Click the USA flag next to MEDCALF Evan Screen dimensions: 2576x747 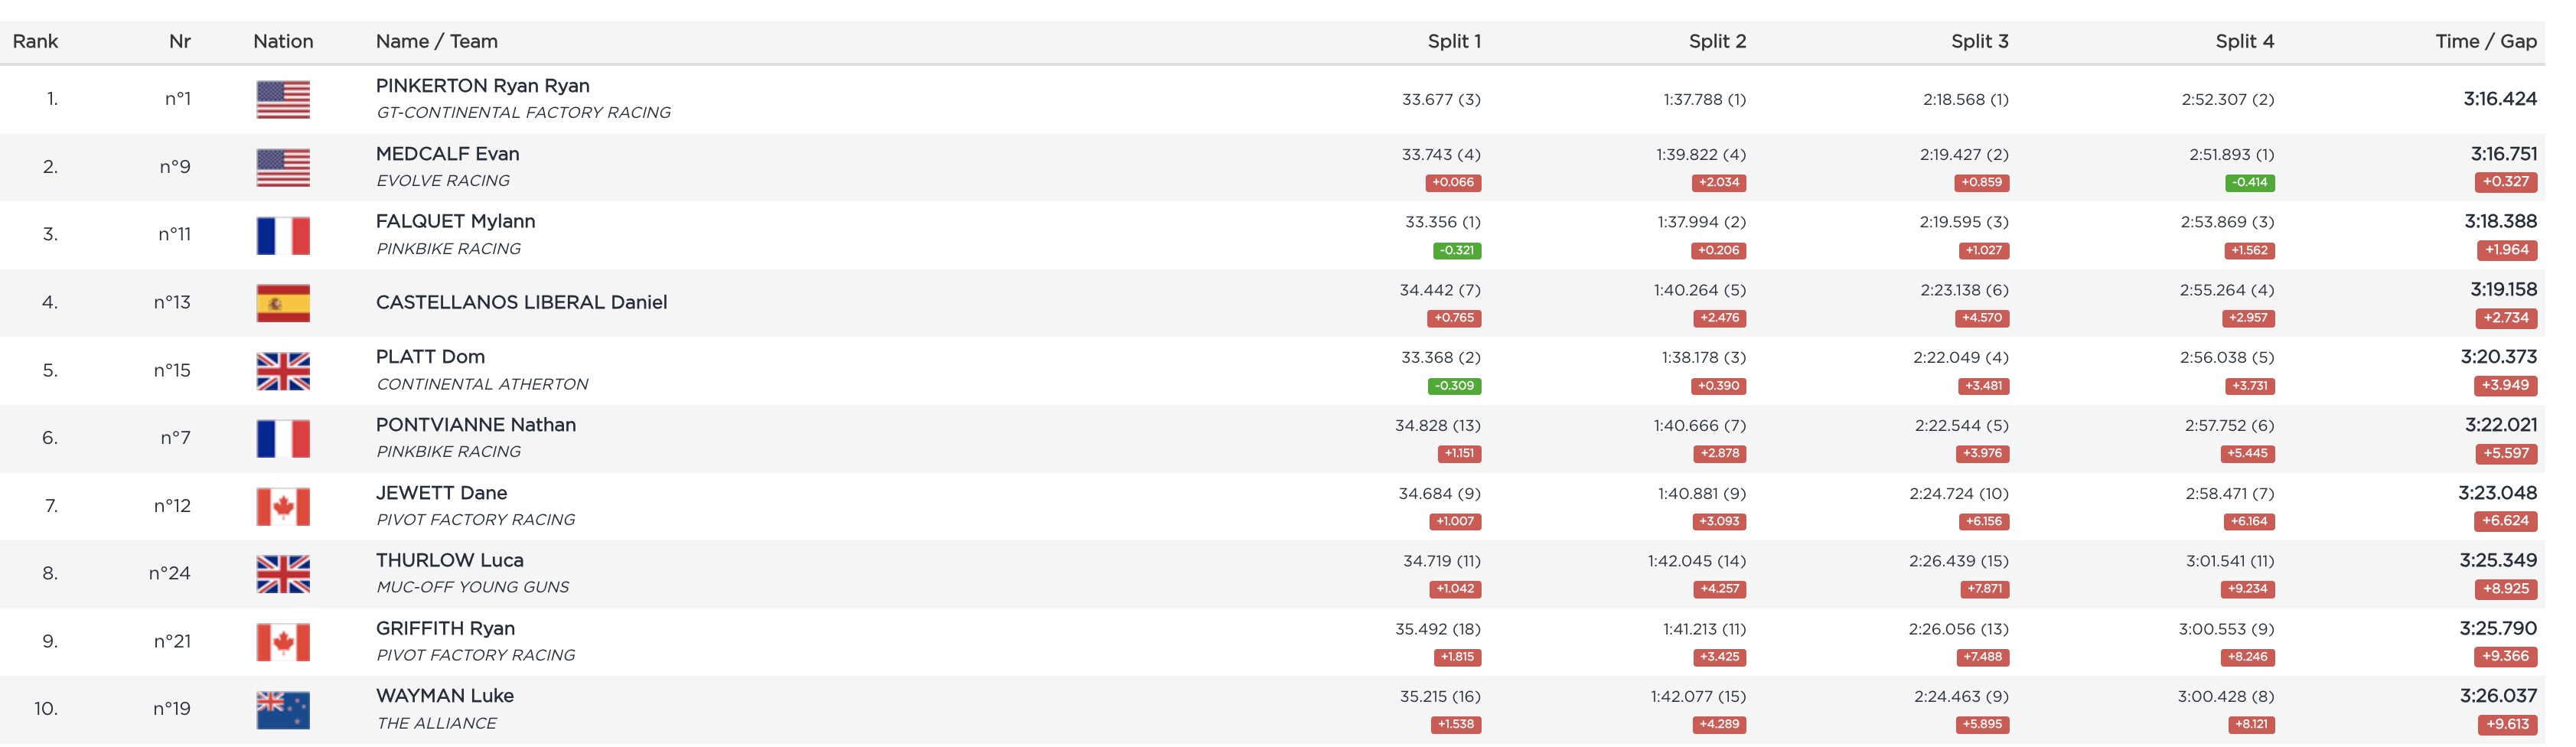[283, 167]
